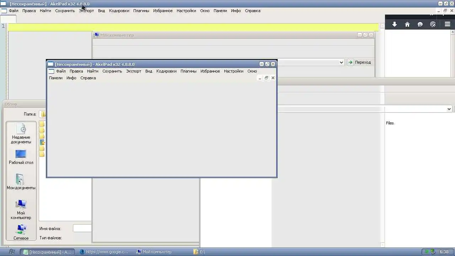Click the front AkelPad window's title bar icon

[50, 64]
